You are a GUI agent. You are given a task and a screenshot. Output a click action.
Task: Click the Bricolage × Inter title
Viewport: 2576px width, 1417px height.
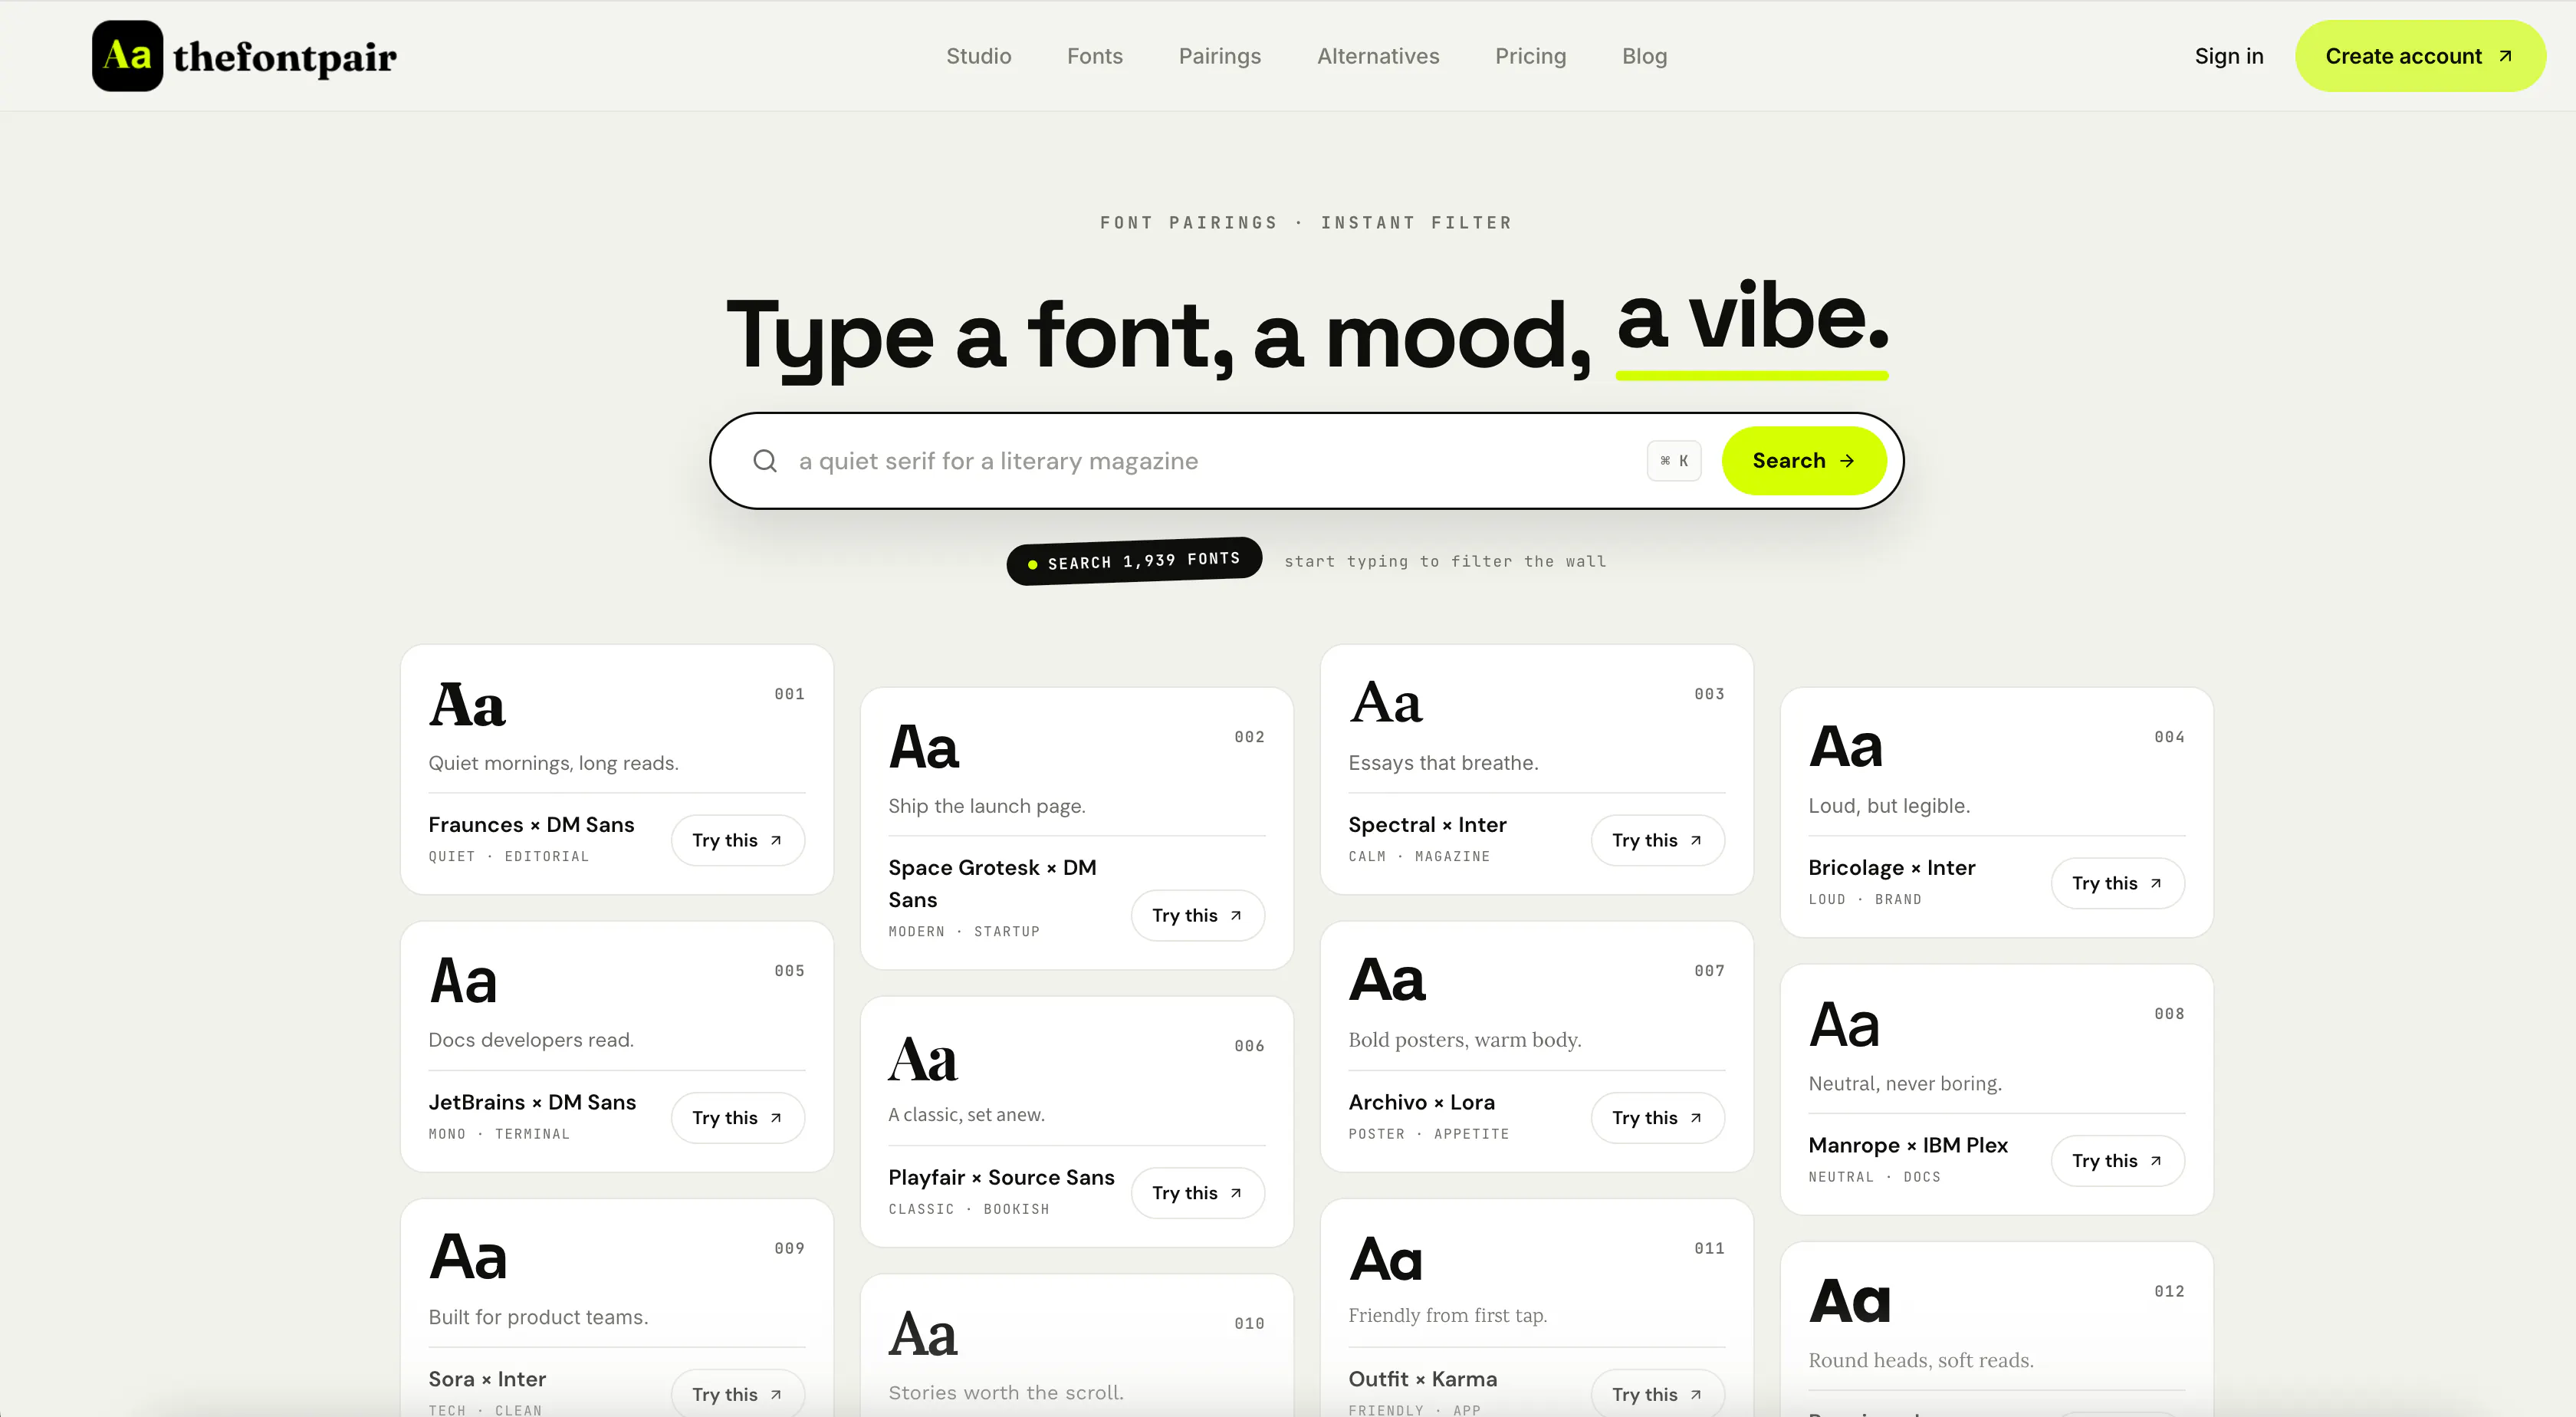point(1891,868)
